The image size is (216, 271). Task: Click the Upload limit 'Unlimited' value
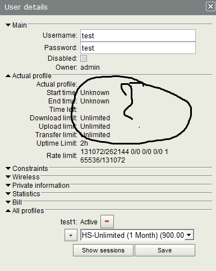[x=95, y=127]
